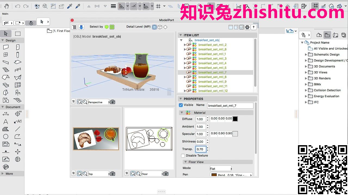Take perspective view snapshot with camera icon
This screenshot has width=348, height=195.
tap(113, 102)
